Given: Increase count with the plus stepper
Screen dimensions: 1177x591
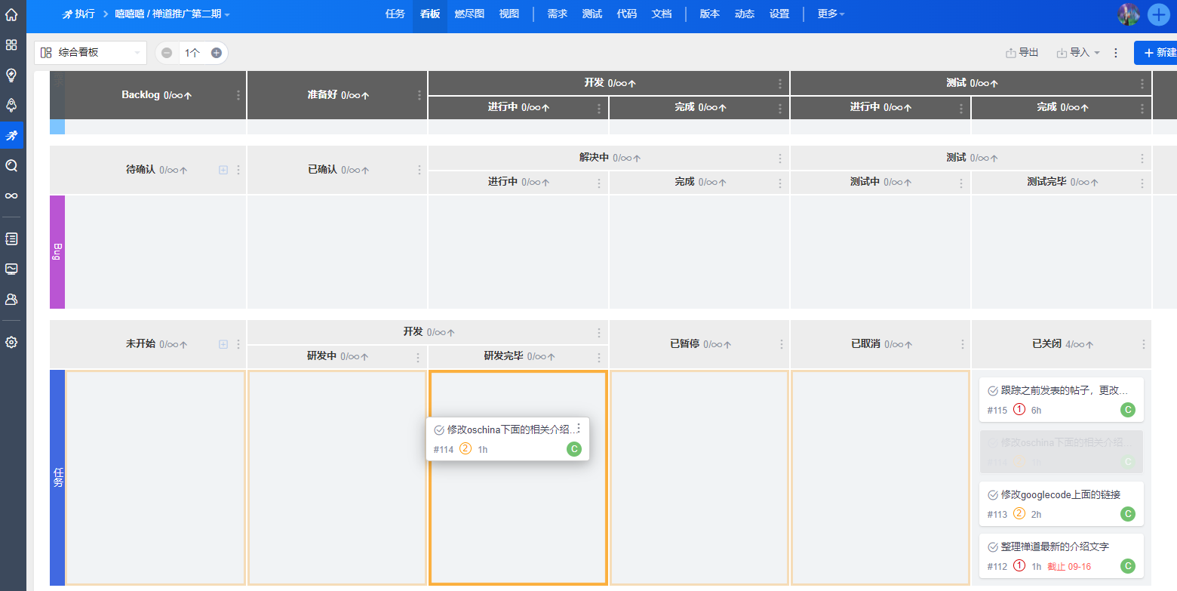Looking at the screenshot, I should click(x=217, y=53).
